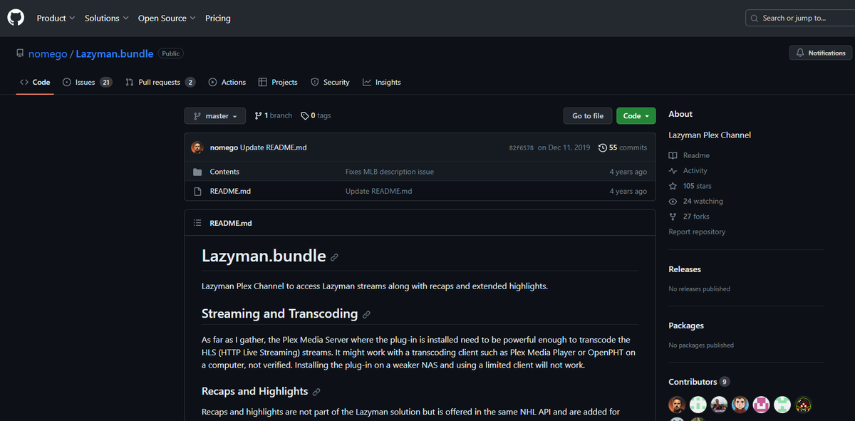Image resolution: width=855 pixels, height=421 pixels.
Task: Click the Public visibility label
Action: [x=170, y=53]
